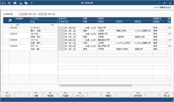Click the F1 ヘルプ button
174x102 pixels.
[8, 95]
